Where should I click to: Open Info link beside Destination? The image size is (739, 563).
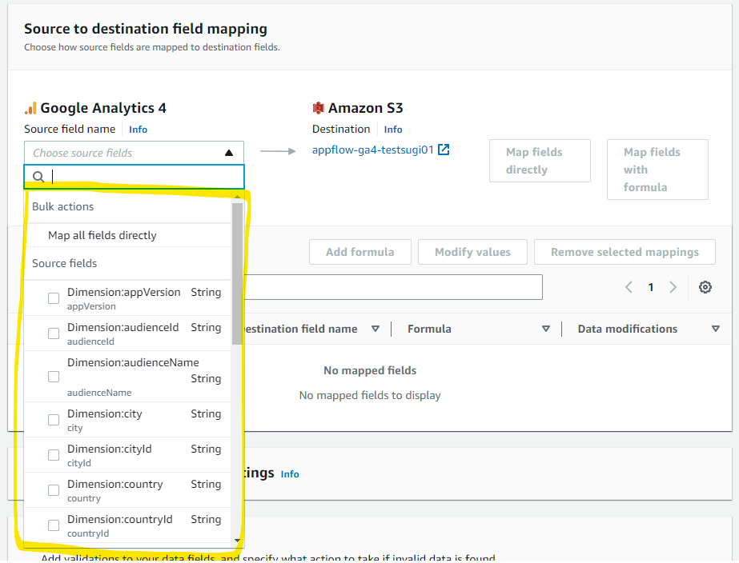(393, 130)
